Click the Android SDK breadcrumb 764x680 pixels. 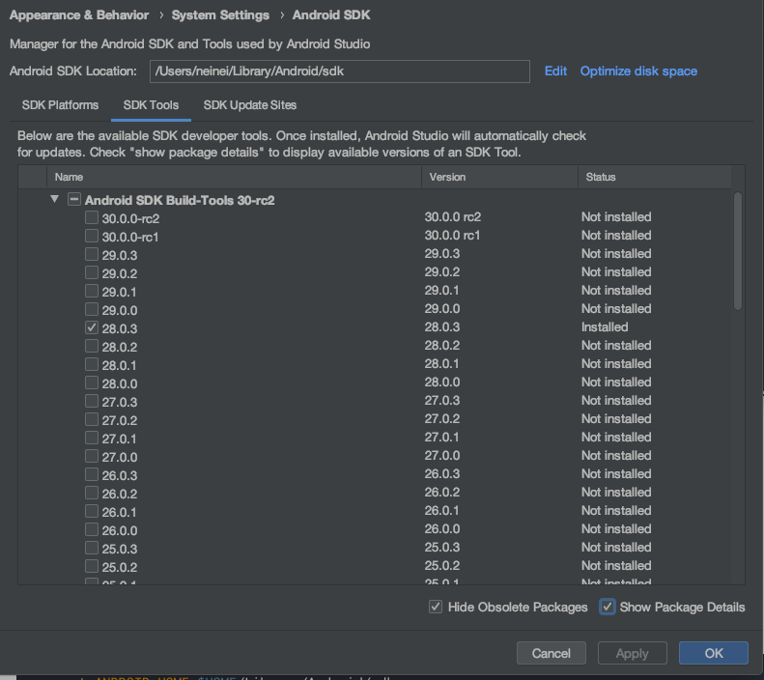point(331,15)
